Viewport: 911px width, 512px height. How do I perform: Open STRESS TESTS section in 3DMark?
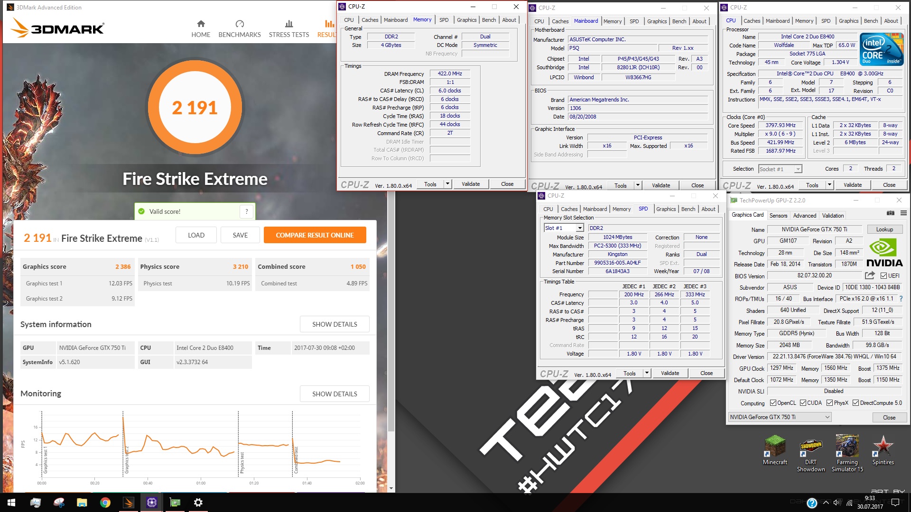[x=289, y=29]
